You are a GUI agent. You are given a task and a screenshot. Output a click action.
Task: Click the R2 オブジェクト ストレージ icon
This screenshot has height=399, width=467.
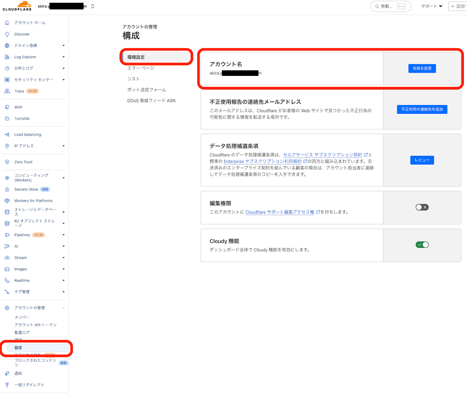tap(7, 223)
